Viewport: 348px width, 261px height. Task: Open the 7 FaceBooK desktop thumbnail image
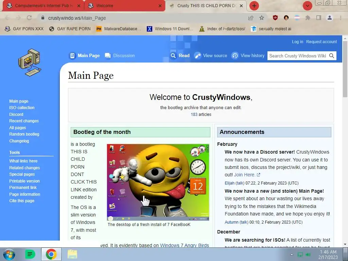[158, 182]
